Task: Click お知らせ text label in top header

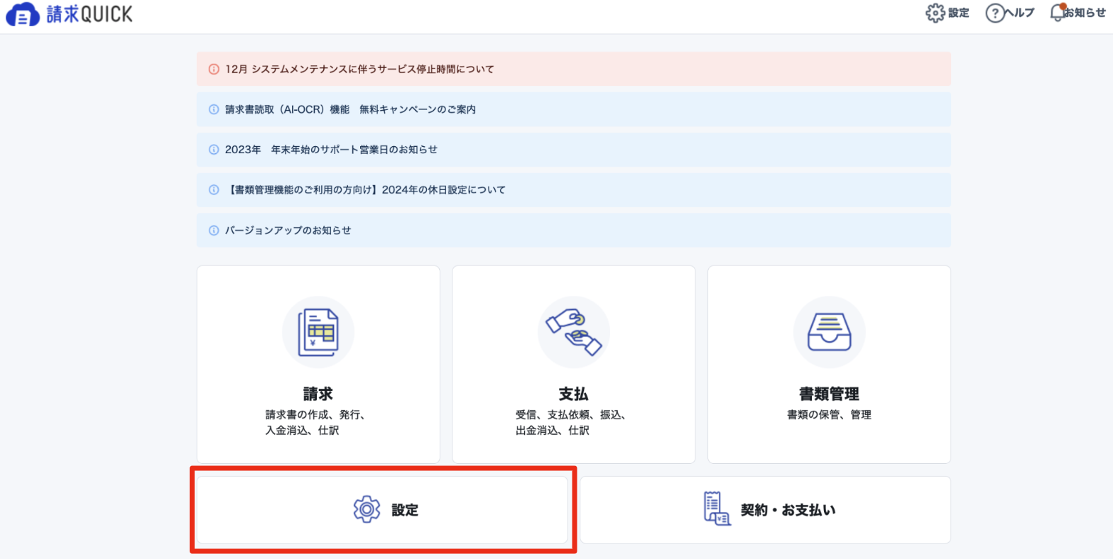Action: pos(1085,13)
